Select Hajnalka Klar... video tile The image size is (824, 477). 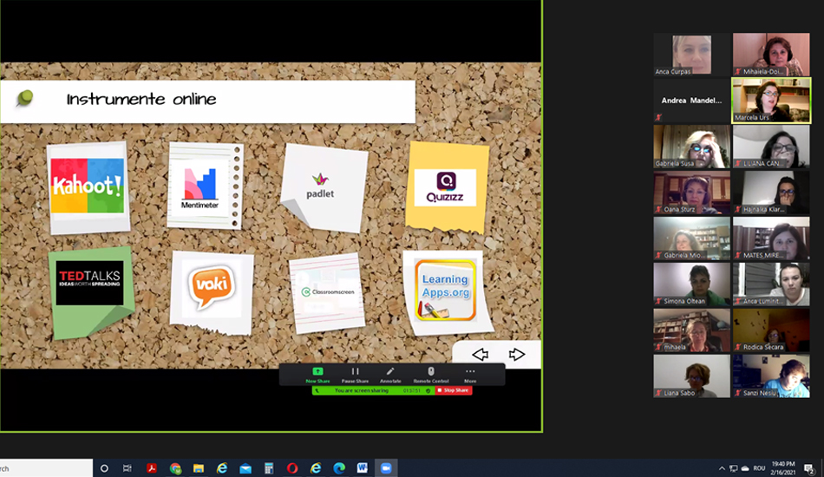[771, 193]
